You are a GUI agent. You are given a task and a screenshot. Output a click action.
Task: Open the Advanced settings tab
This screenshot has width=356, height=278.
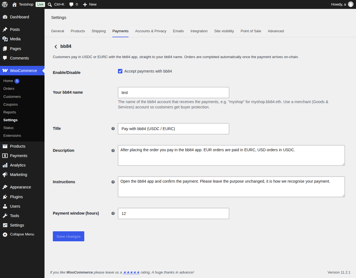[276, 31]
